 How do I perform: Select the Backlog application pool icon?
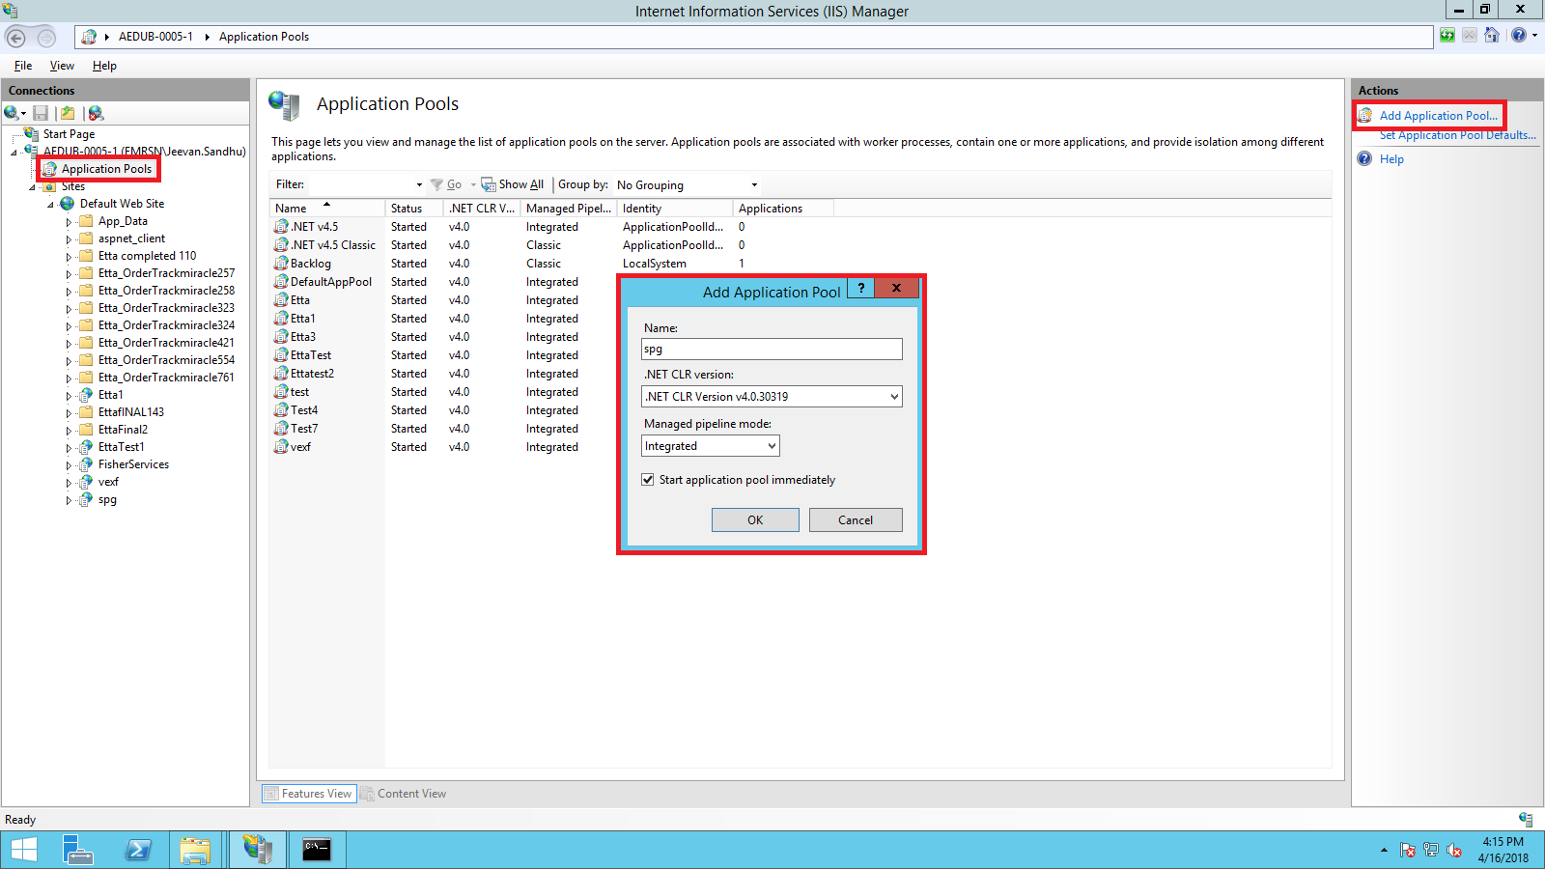tap(281, 264)
